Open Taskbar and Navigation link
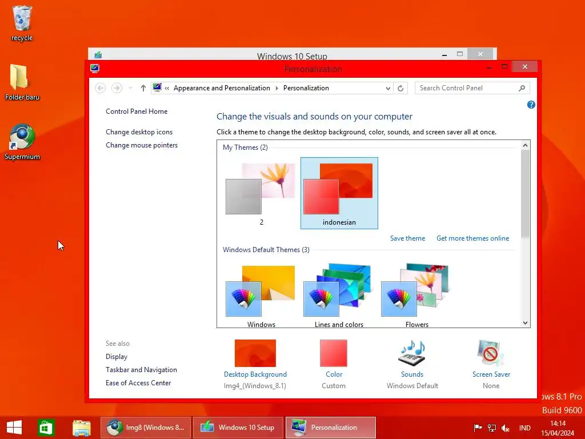Screen dimensions: 585x439 pyautogui.click(x=142, y=370)
